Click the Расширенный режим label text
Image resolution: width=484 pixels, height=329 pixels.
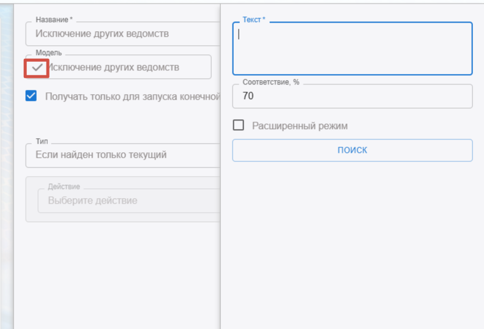tap(300, 126)
